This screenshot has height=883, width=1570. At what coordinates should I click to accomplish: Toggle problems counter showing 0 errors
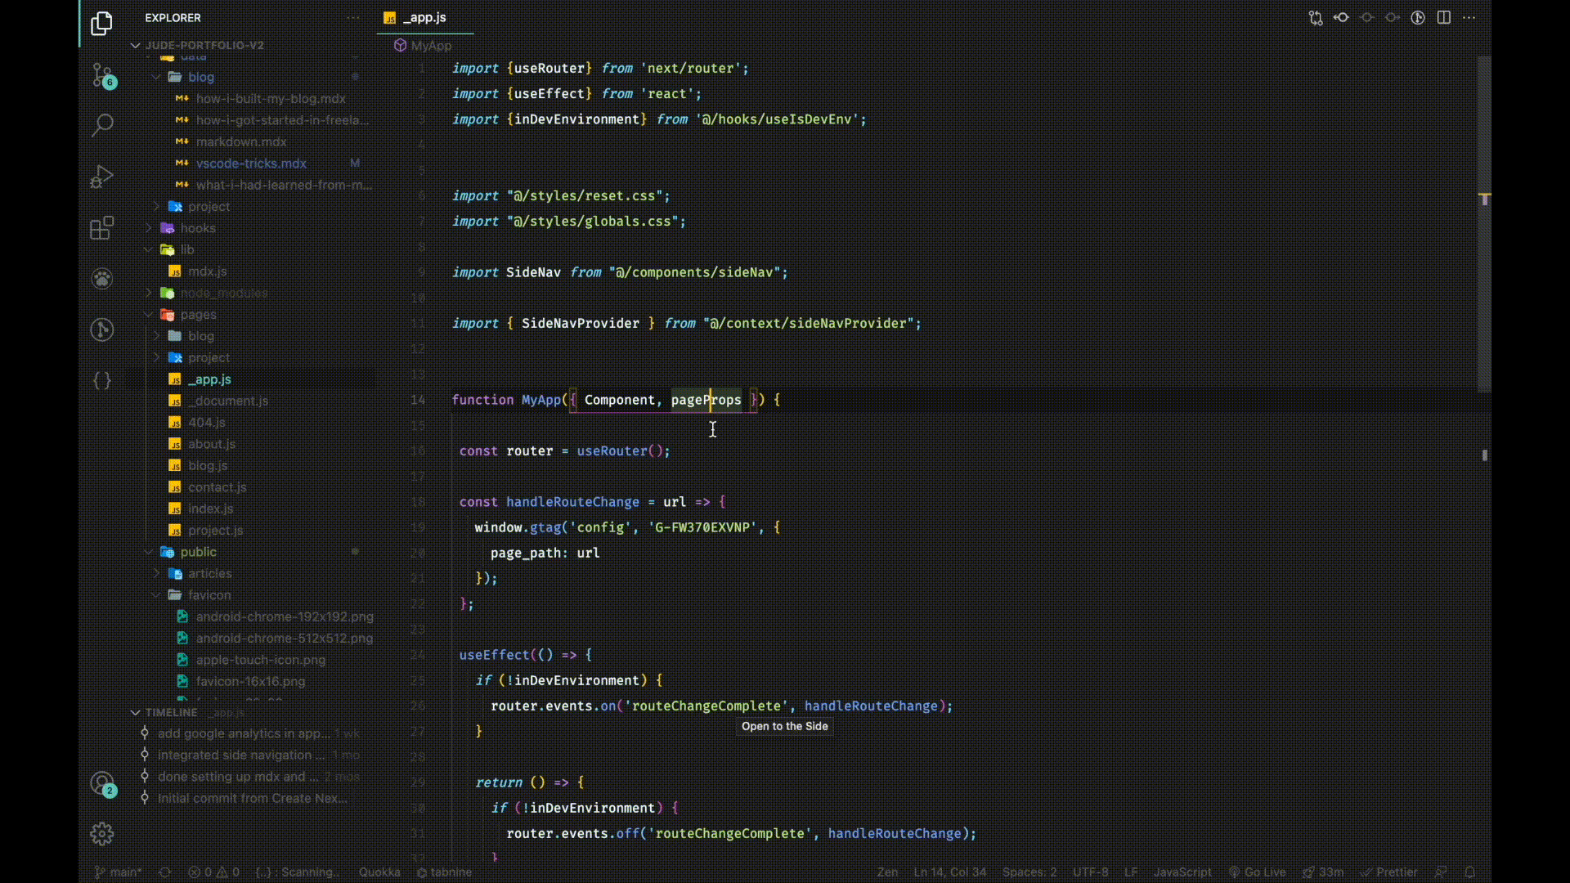click(213, 872)
